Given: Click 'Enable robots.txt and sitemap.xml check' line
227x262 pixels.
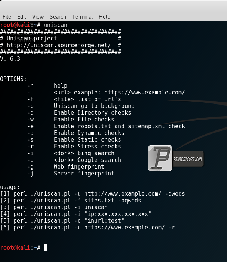Looking at the screenshot, I should pyautogui.click(x=119, y=126).
